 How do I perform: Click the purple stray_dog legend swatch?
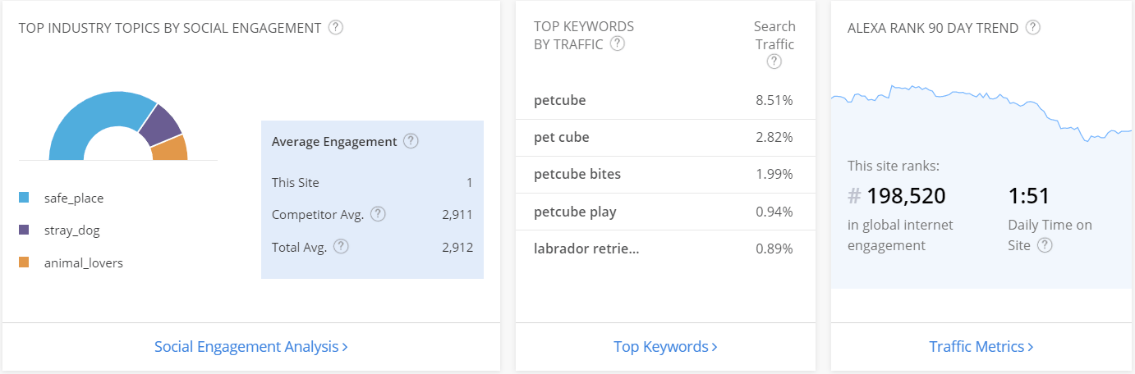click(24, 230)
